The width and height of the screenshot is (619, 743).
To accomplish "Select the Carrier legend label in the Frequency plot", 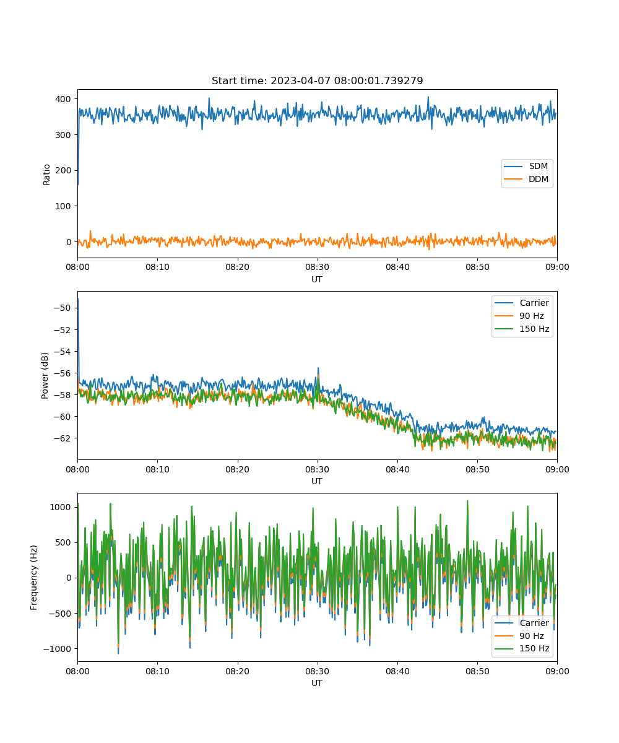I will point(534,623).
